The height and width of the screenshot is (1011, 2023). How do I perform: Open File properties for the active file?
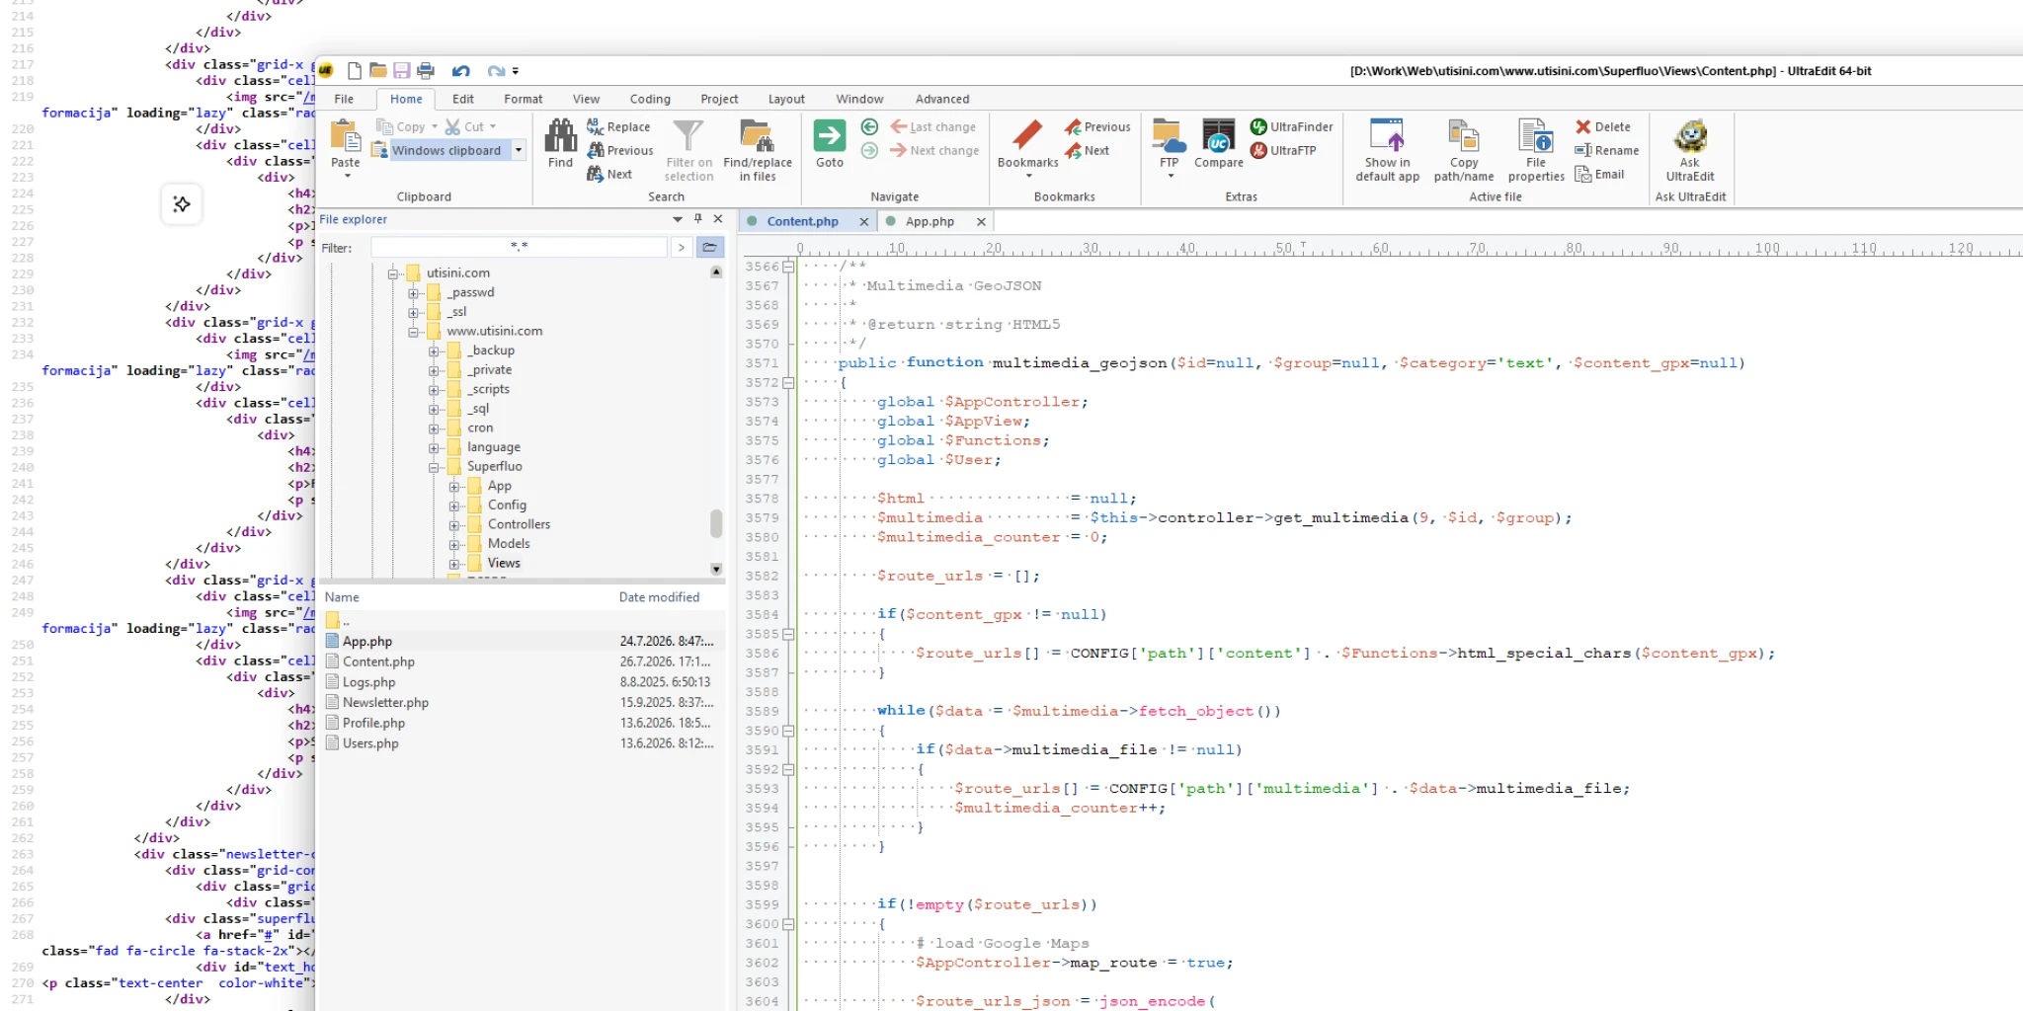coord(1536,136)
